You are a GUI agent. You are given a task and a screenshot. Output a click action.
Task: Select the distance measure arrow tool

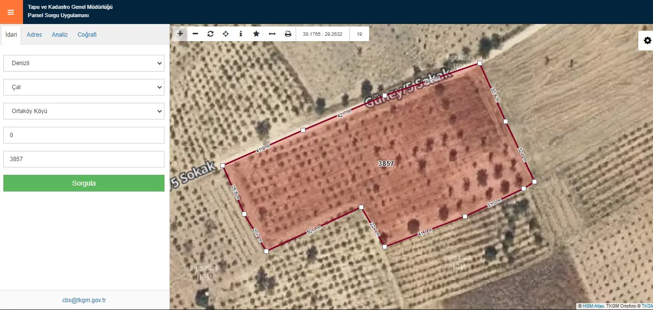pyautogui.click(x=272, y=34)
